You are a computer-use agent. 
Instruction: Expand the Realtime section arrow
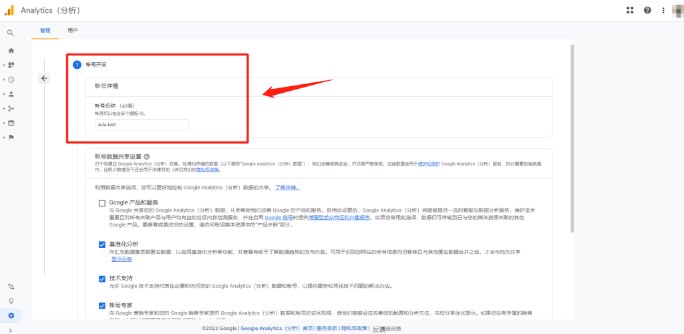[x=4, y=79]
